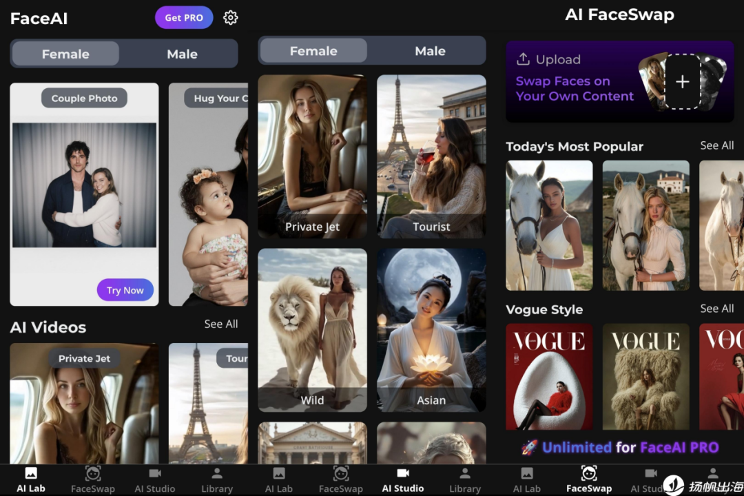This screenshot has width=744, height=496.
Task: Switch to Male beneath the FaceAI header
Action: [x=182, y=54]
